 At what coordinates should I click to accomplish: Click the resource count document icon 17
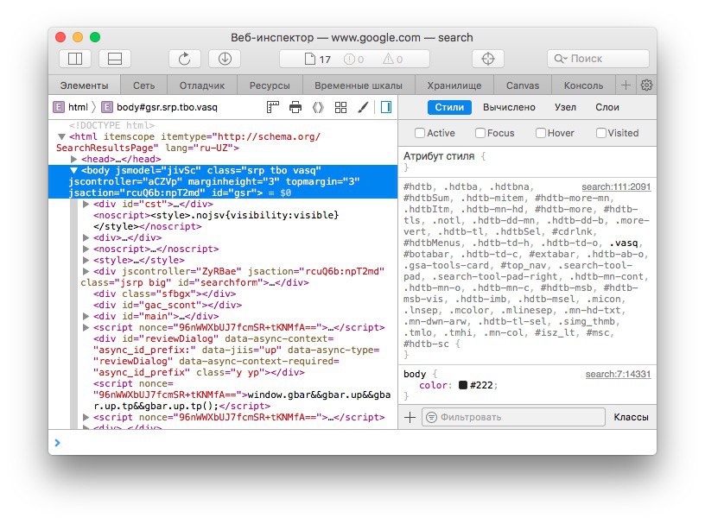(318, 59)
